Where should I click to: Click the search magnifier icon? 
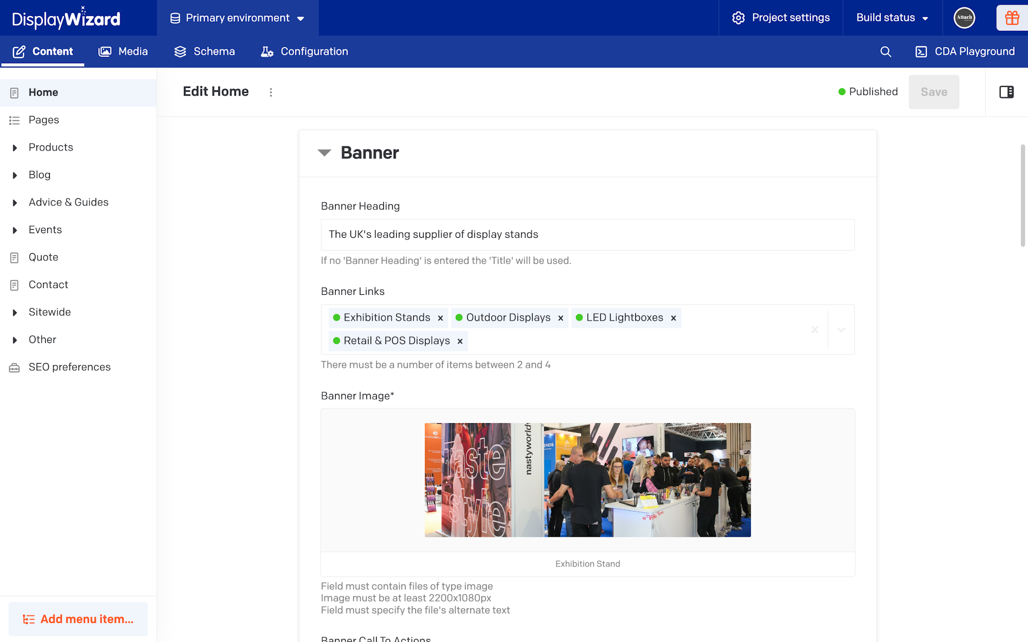[886, 51]
